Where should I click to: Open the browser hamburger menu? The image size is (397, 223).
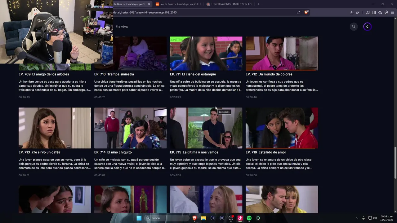[392, 12]
